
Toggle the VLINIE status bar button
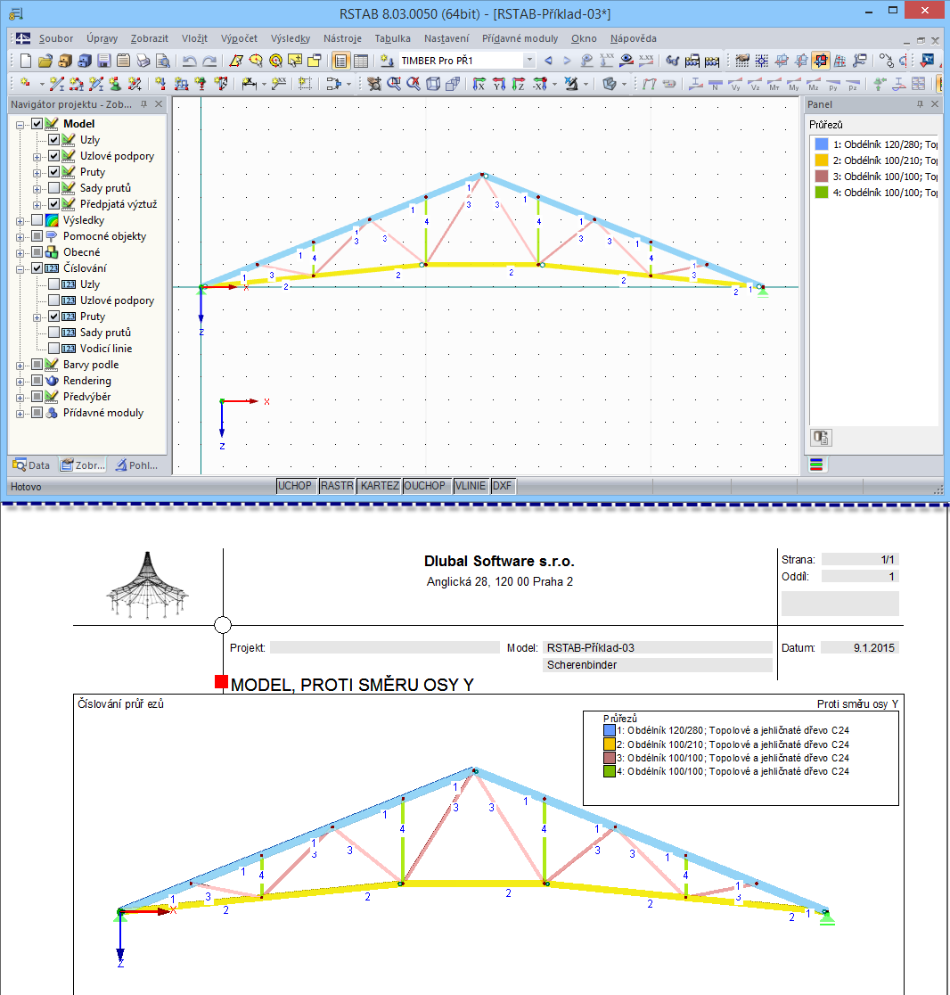(x=471, y=486)
